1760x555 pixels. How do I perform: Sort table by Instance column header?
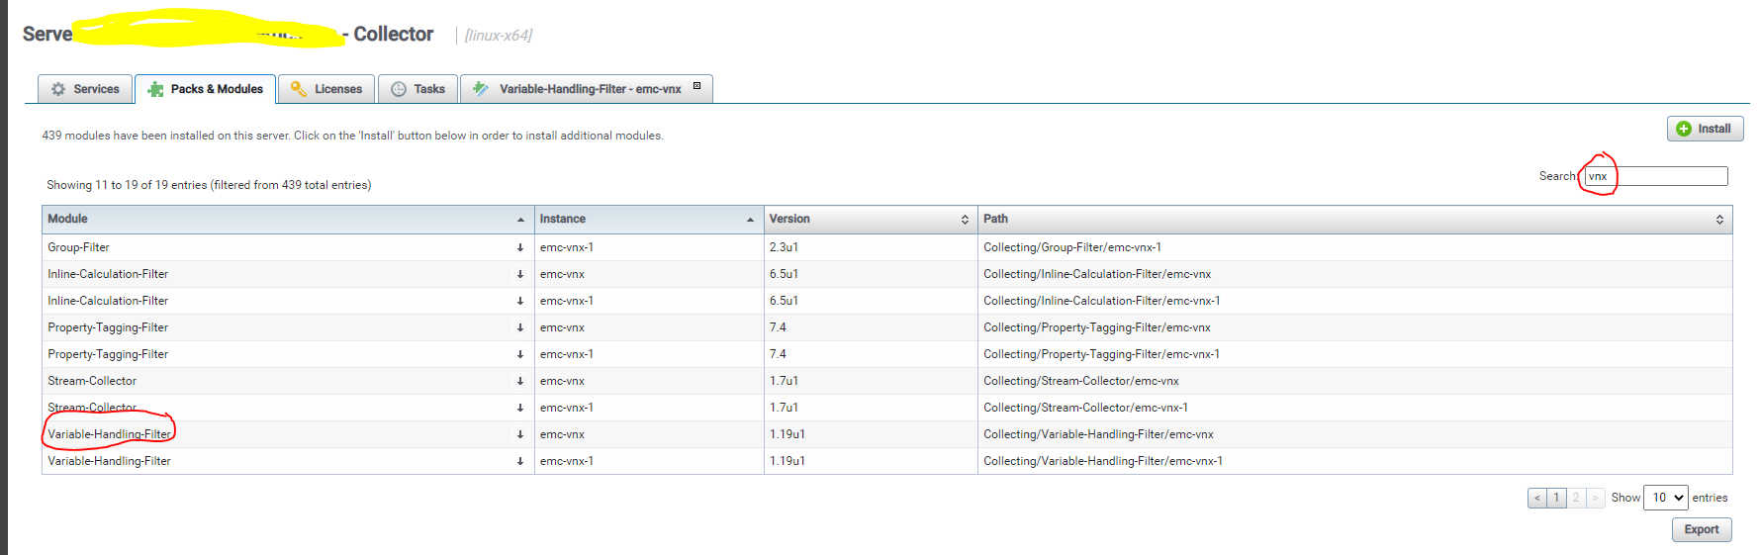pos(648,219)
